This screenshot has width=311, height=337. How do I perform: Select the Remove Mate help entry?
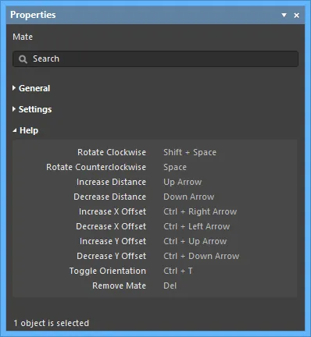point(119,286)
